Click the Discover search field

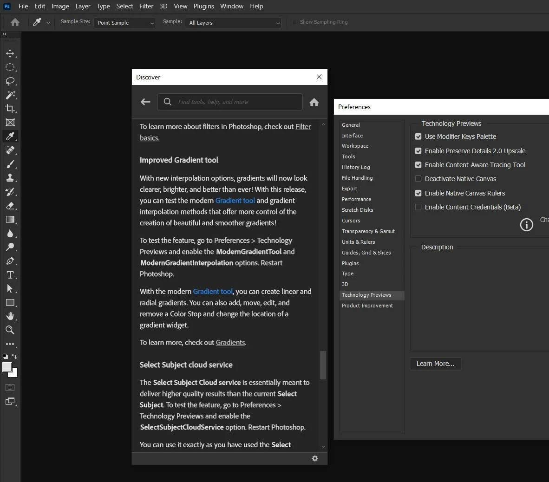[x=230, y=102]
